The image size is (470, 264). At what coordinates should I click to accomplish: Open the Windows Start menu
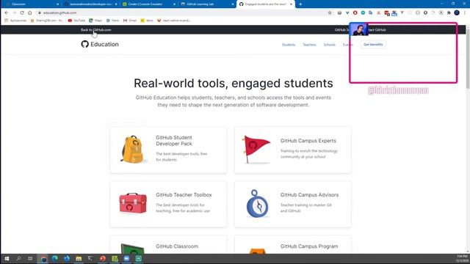[7, 258]
